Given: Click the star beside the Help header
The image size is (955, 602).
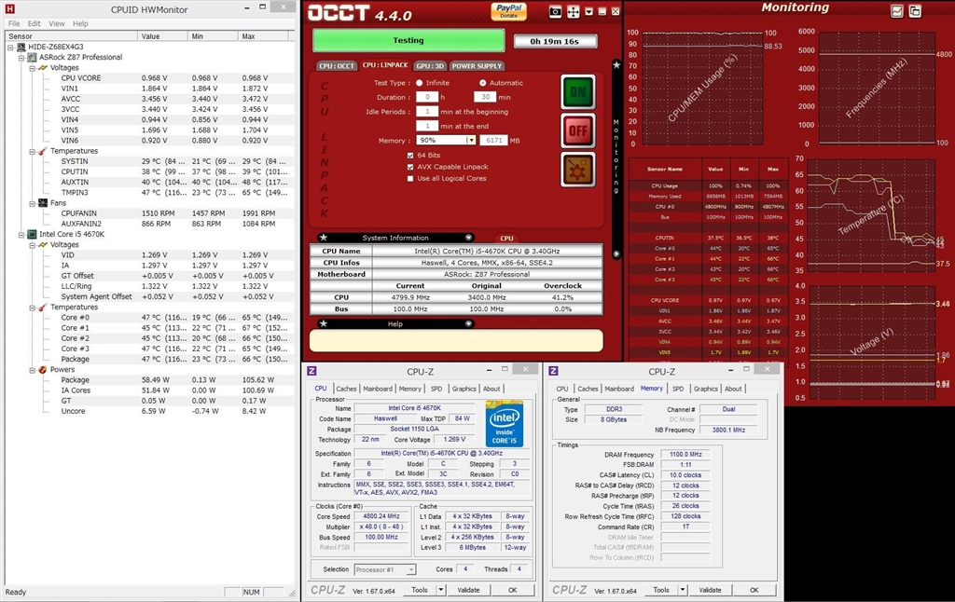Looking at the screenshot, I should click(x=324, y=323).
